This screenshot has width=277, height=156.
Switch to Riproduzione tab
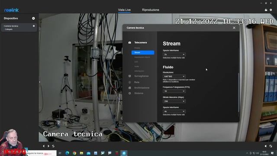coord(151,10)
